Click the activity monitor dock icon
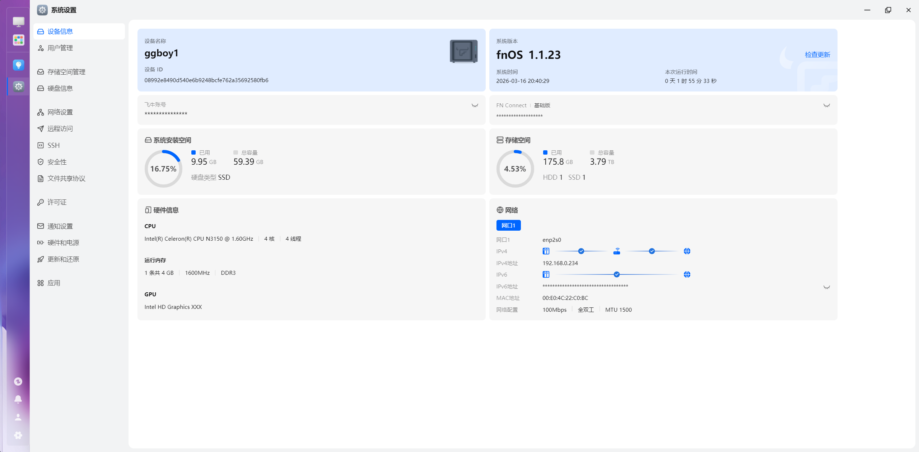Image resolution: width=919 pixels, height=452 pixels. pyautogui.click(x=18, y=381)
